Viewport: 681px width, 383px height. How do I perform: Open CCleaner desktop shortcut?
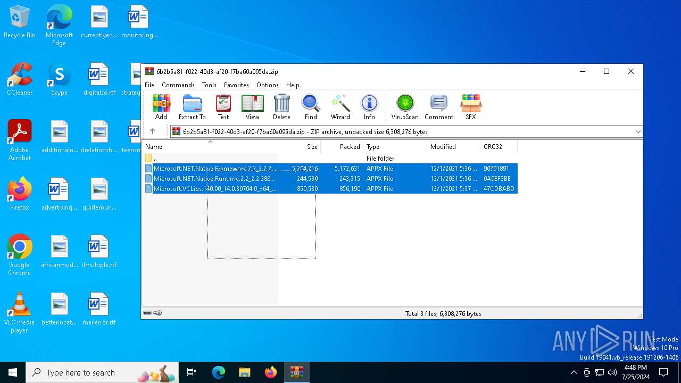(x=20, y=79)
